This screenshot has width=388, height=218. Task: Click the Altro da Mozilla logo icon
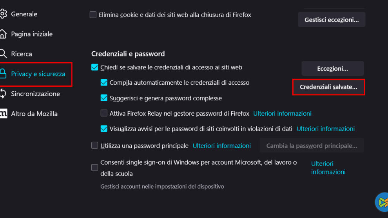3,114
